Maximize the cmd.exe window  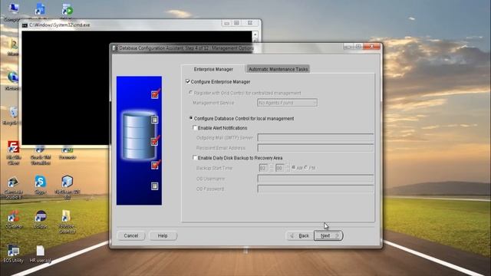click(237, 23)
